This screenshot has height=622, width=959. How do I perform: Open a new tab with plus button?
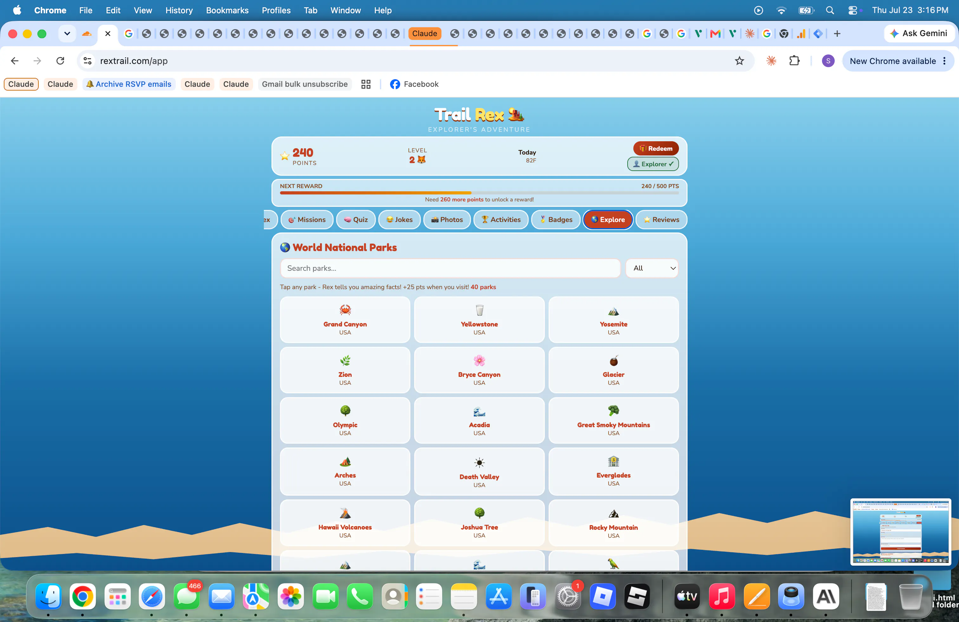837,34
